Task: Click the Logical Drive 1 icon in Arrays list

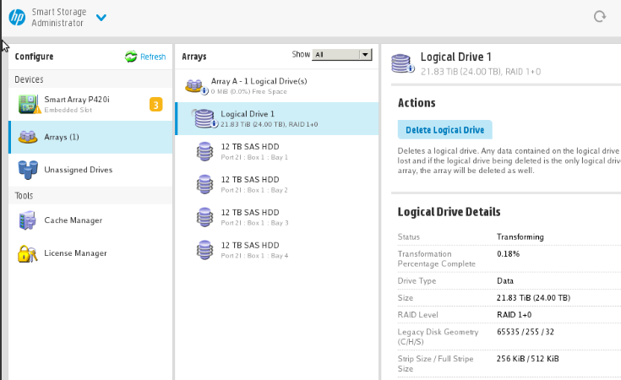Action: (205, 119)
